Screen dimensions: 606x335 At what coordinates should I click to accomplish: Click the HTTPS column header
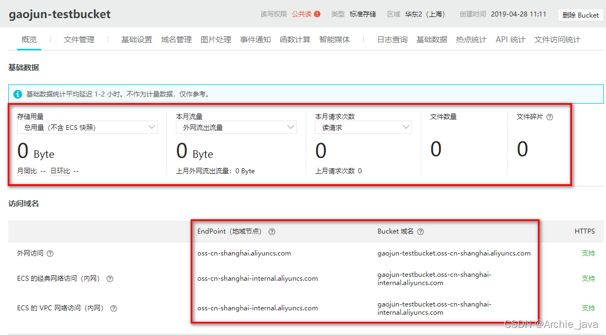pyautogui.click(x=585, y=231)
